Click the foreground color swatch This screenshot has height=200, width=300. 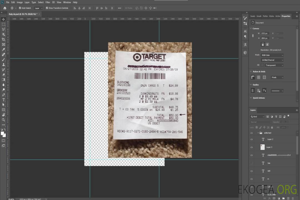[x=2, y=133]
